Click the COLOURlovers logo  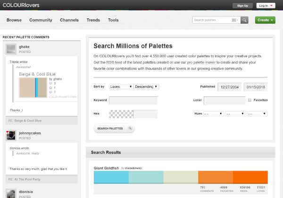[x=21, y=5]
